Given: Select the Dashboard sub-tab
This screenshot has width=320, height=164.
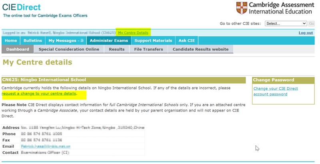Looking at the screenshot, I should click(x=18, y=49).
